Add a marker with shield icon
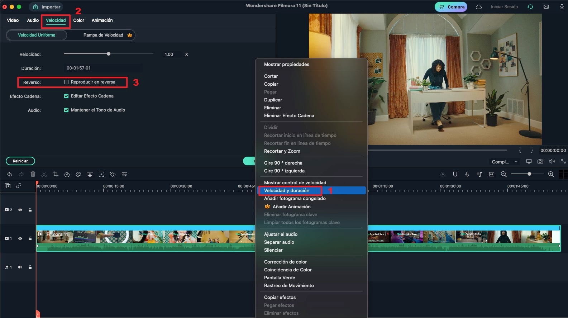This screenshot has width=568, height=318. click(x=455, y=174)
